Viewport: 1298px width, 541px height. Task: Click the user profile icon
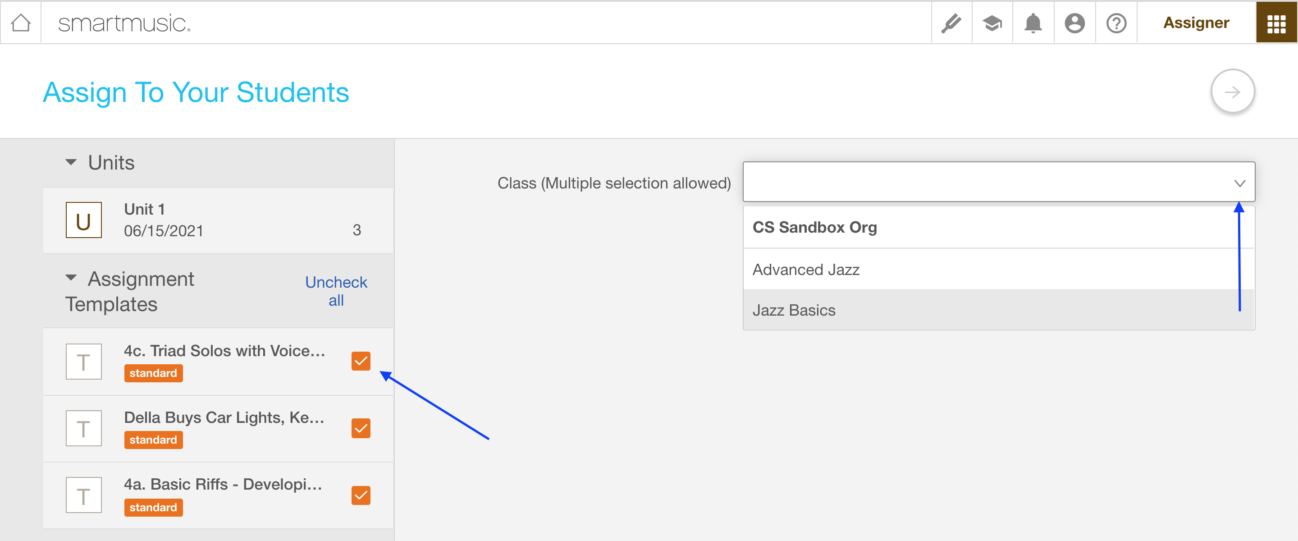click(1074, 23)
